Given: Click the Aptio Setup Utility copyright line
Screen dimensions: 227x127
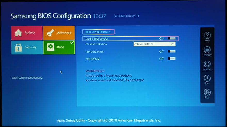Looking at the screenshot, I should coord(109,120).
